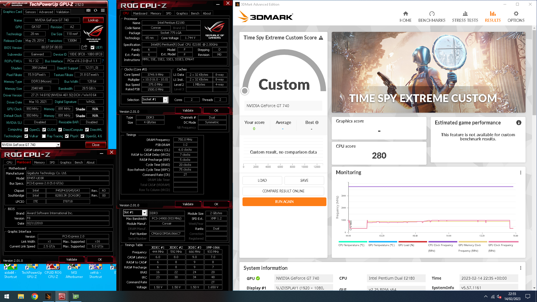
Task: Toggle the Ray Tracing checkbox
Action: (x=44, y=136)
